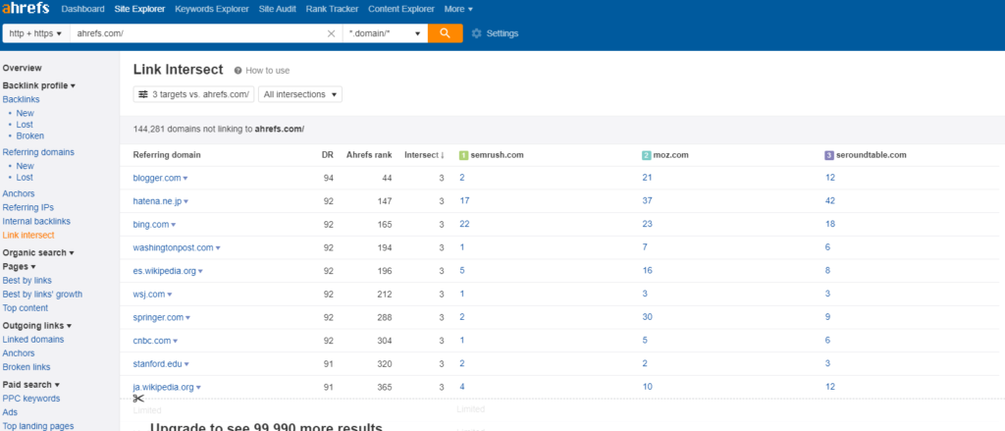Click the 21 moz.com links for blogger.com

pyautogui.click(x=648, y=178)
